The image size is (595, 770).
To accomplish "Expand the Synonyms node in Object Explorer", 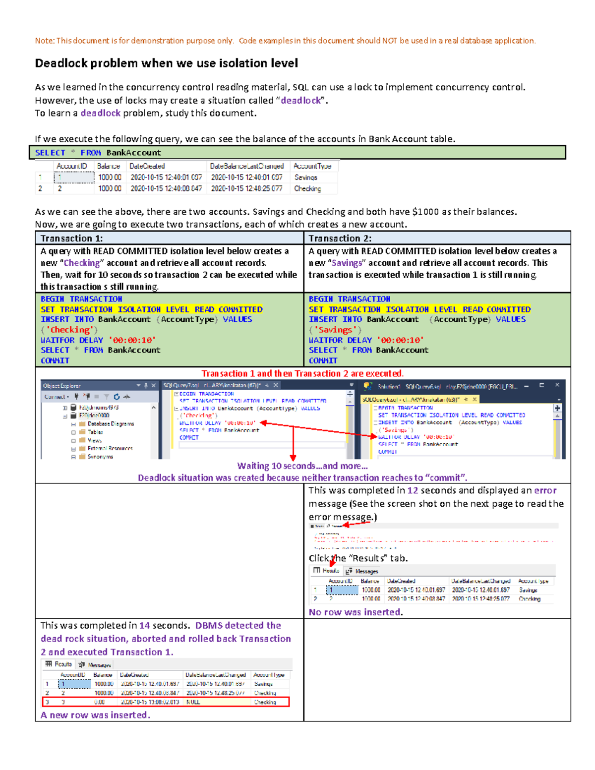I will 73,457.
